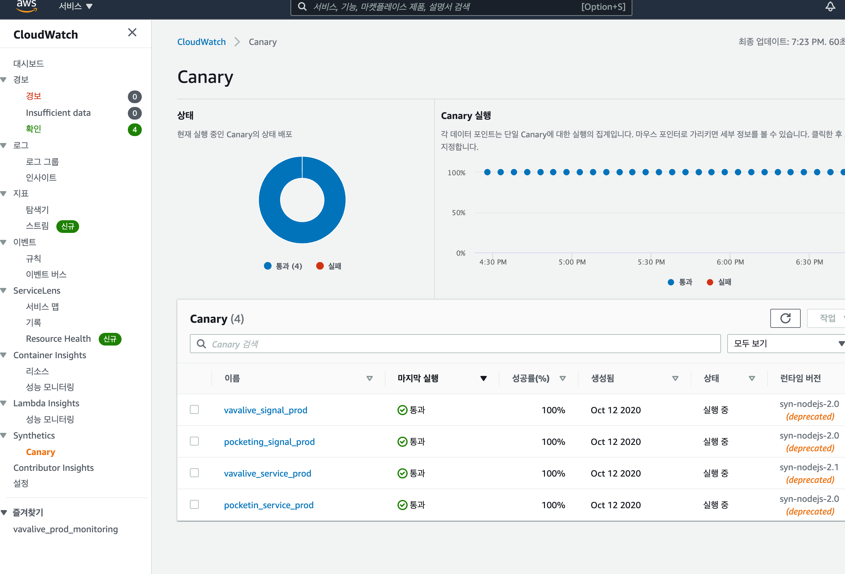Screen dimensions: 845x574
Task: Click the magnifier in the top search bar
Action: (302, 7)
